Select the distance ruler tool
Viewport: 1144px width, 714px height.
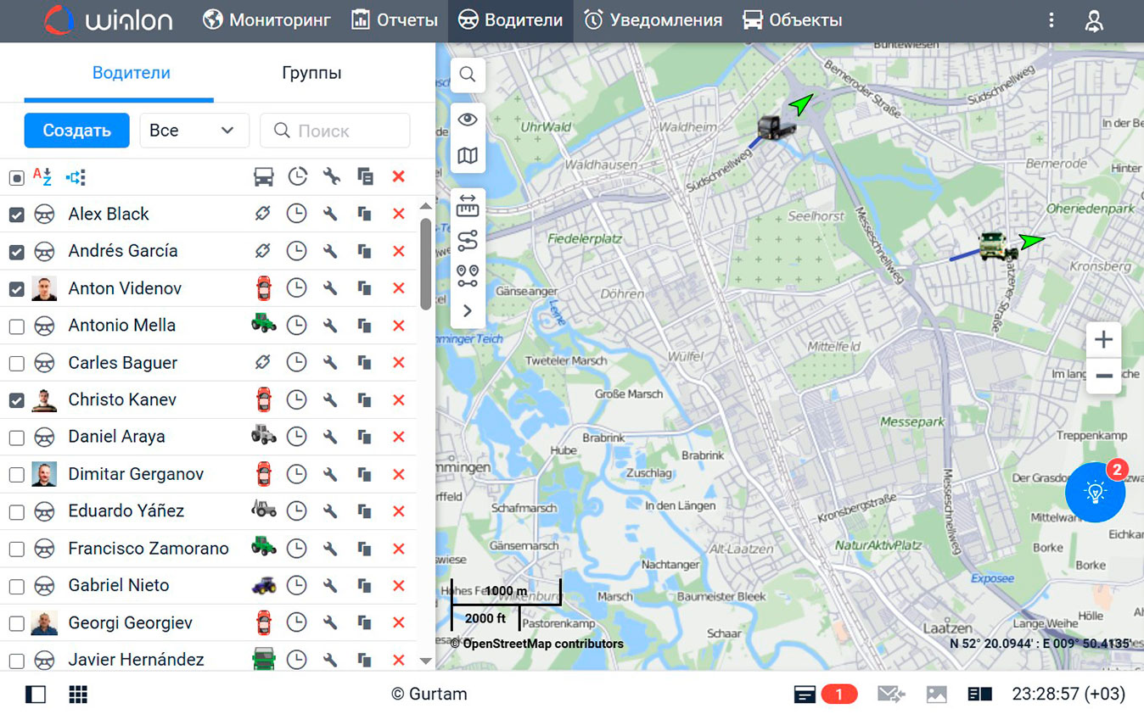click(x=468, y=205)
